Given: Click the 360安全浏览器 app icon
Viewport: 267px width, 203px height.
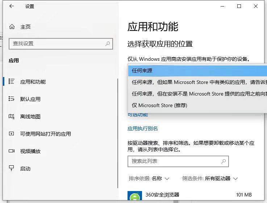Looking at the screenshot, I should pyautogui.click(x=135, y=196).
